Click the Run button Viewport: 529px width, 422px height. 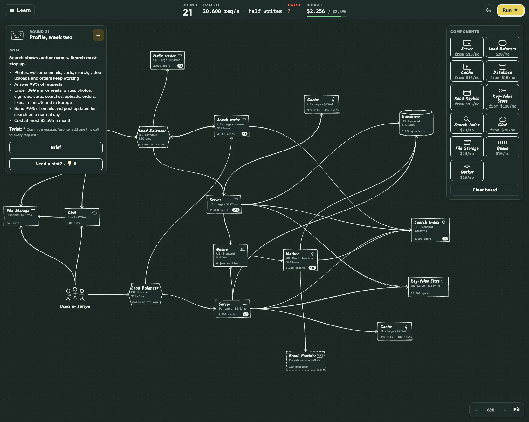pyautogui.click(x=510, y=10)
